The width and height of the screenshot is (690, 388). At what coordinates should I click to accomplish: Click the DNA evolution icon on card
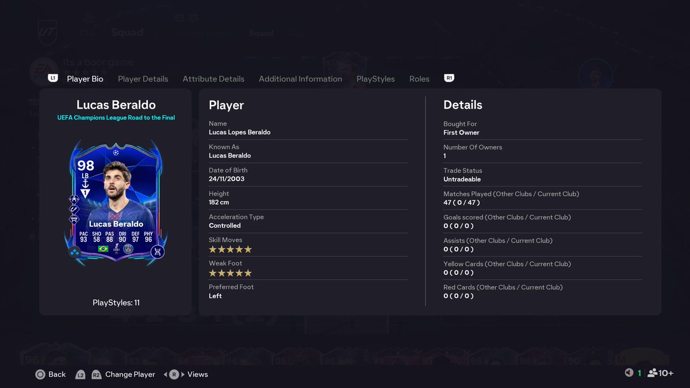(x=158, y=252)
